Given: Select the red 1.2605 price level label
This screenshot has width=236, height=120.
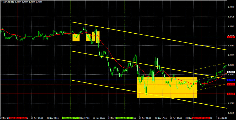Looking at the screenshot, I should pyautogui.click(x=232, y=94).
